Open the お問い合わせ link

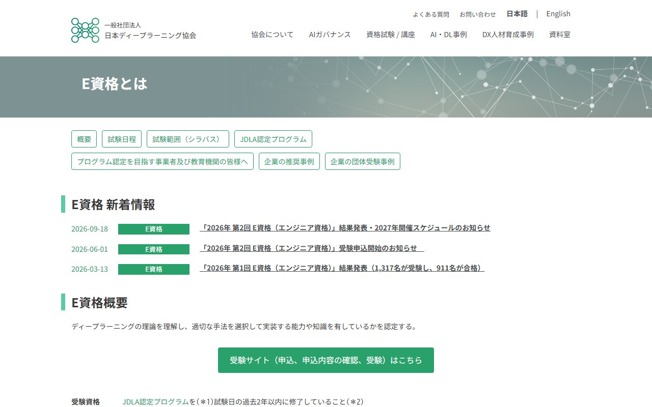click(x=478, y=14)
